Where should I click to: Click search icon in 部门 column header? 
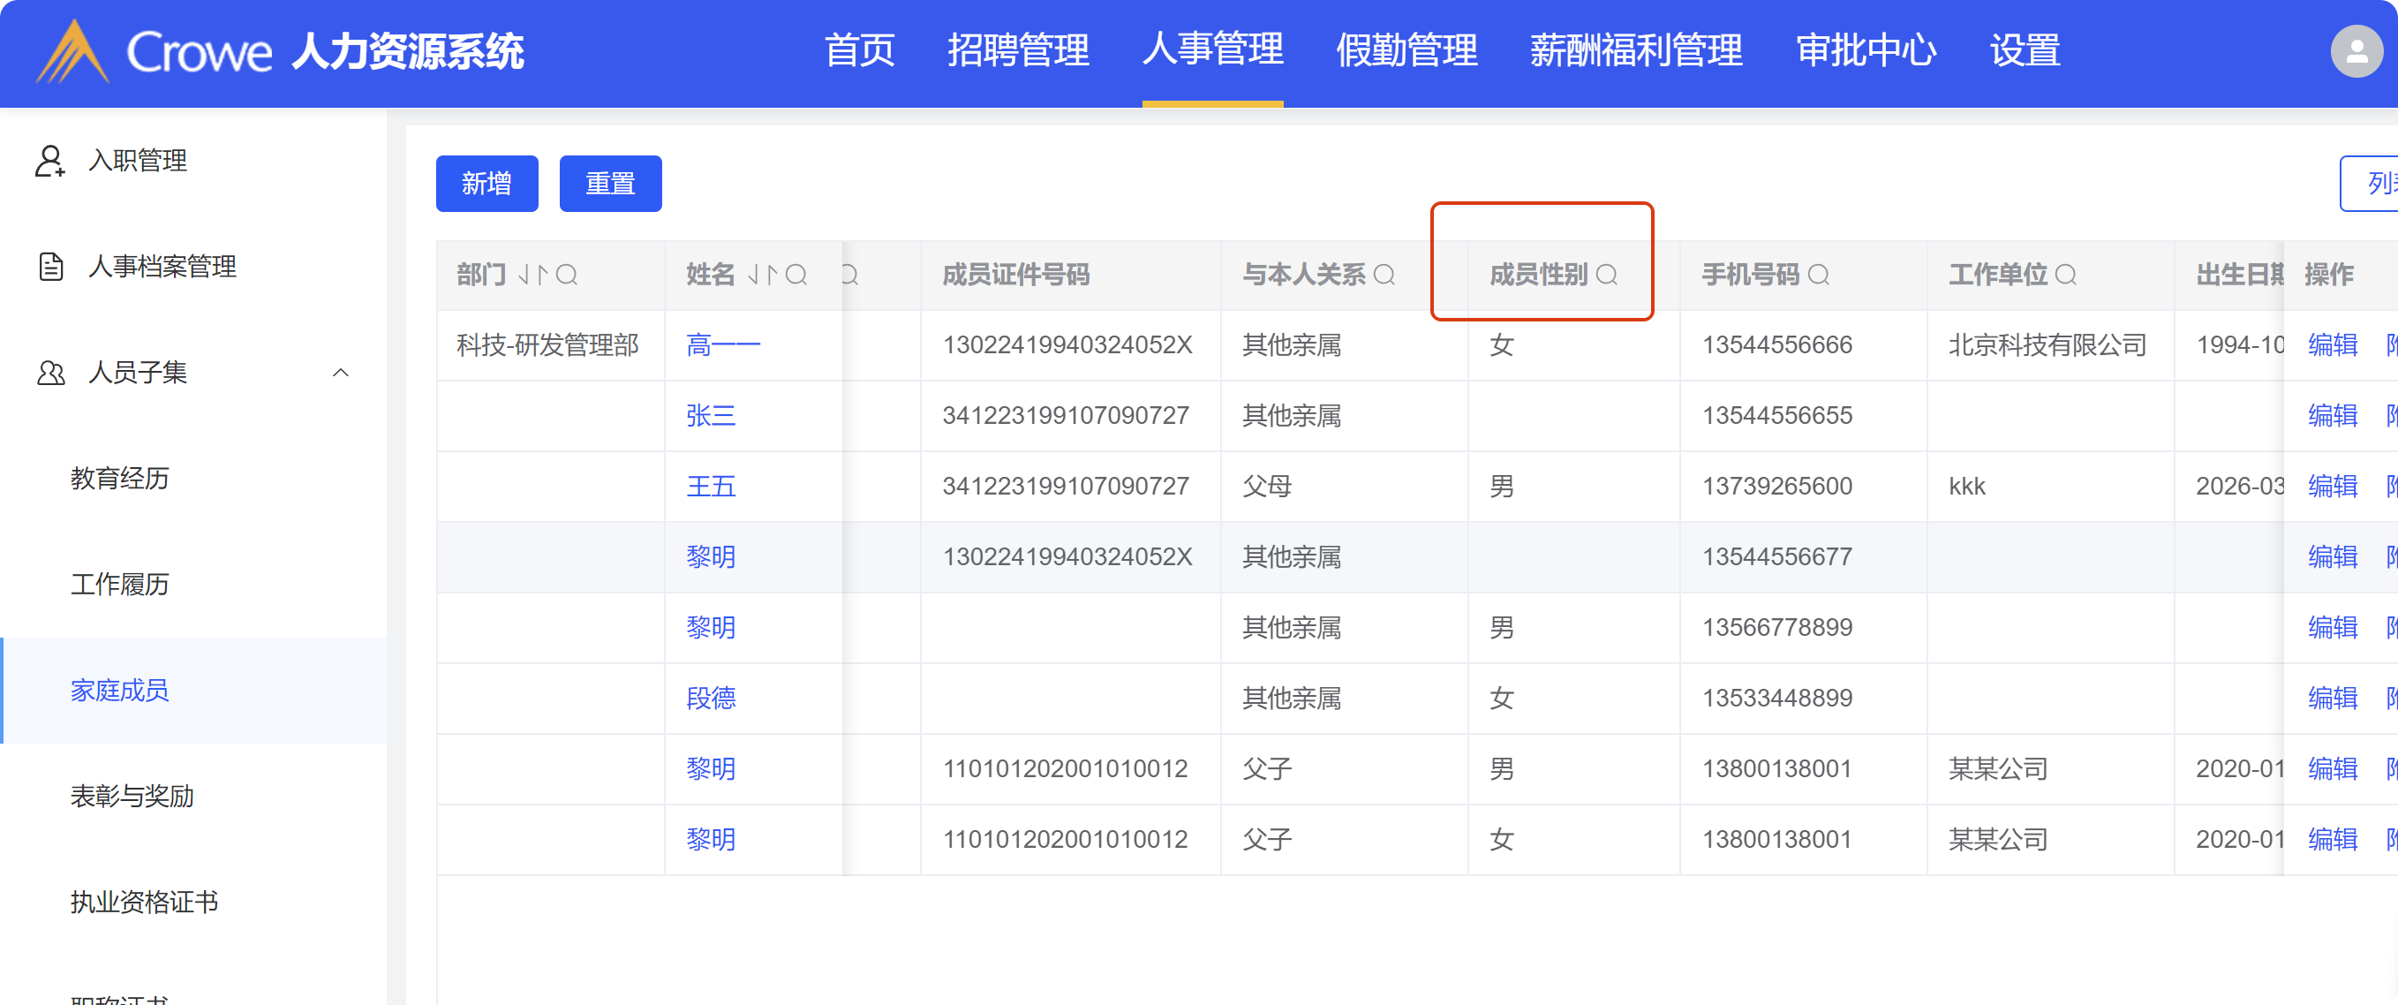click(x=566, y=275)
